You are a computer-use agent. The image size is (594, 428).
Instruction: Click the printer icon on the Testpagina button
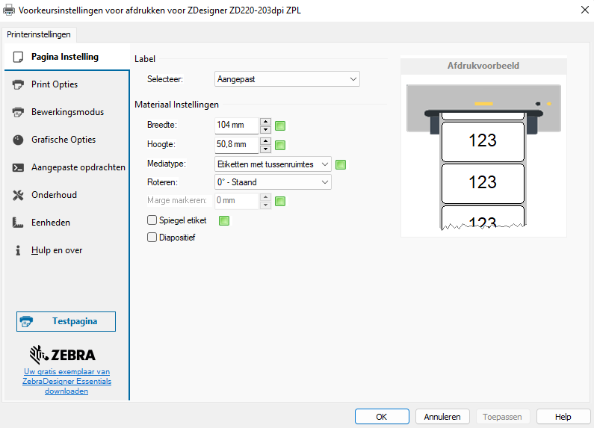click(x=26, y=321)
